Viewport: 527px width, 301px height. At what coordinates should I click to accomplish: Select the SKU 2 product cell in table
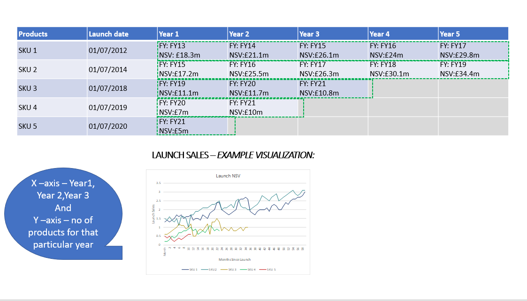(x=52, y=69)
